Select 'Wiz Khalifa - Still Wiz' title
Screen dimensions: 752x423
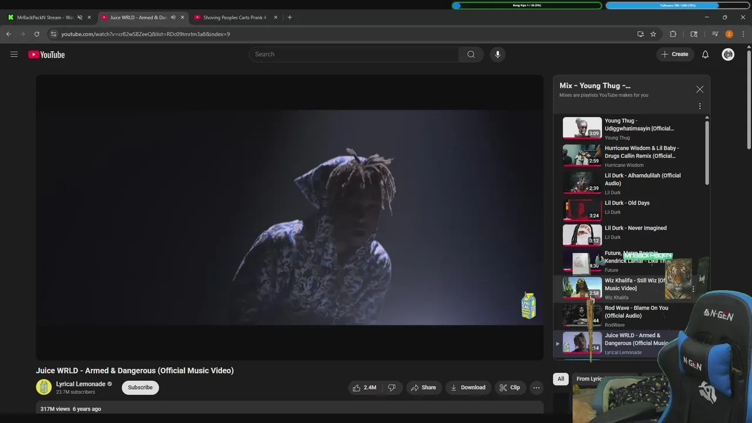(x=634, y=284)
